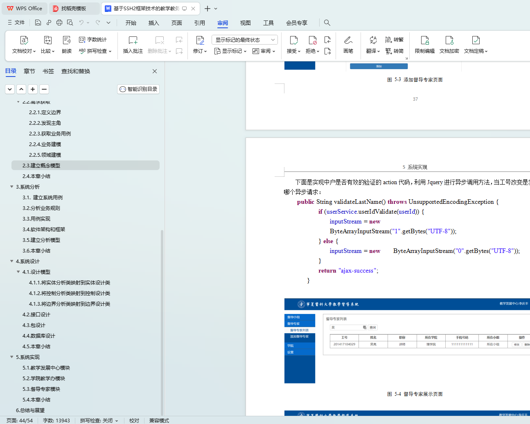This screenshot has height=424, width=530.
Task: Switch to the 找稻壳模板 tab
Action: 74,9
